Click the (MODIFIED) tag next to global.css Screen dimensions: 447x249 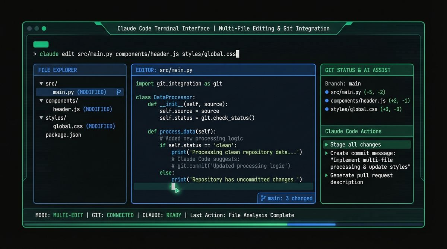coord(101,126)
